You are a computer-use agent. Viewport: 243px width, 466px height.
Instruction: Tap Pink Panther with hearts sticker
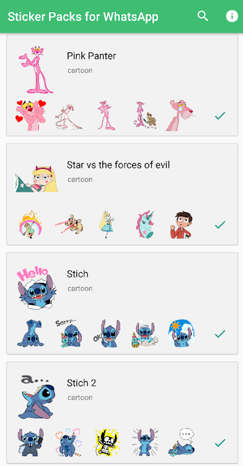[x=31, y=115]
